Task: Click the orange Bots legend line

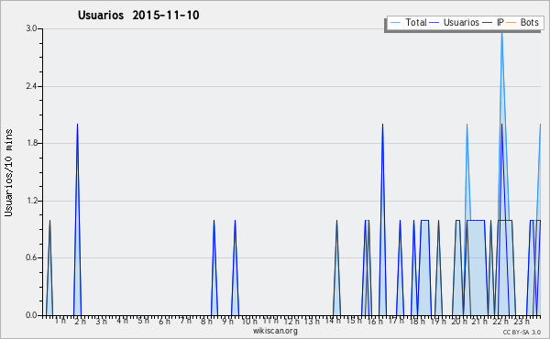Action: [511, 23]
